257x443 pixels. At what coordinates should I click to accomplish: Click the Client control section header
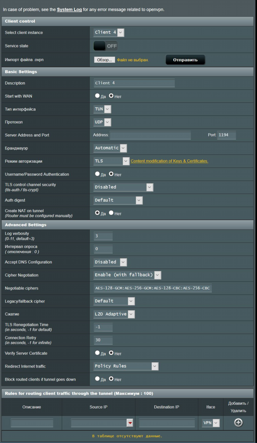127,21
